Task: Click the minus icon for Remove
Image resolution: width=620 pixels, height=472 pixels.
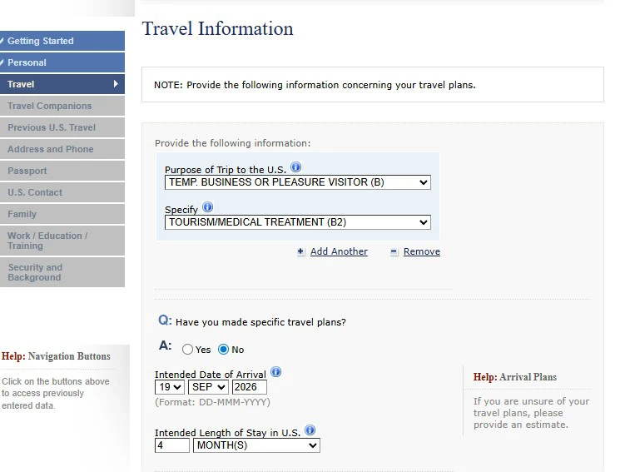Action: pos(394,252)
